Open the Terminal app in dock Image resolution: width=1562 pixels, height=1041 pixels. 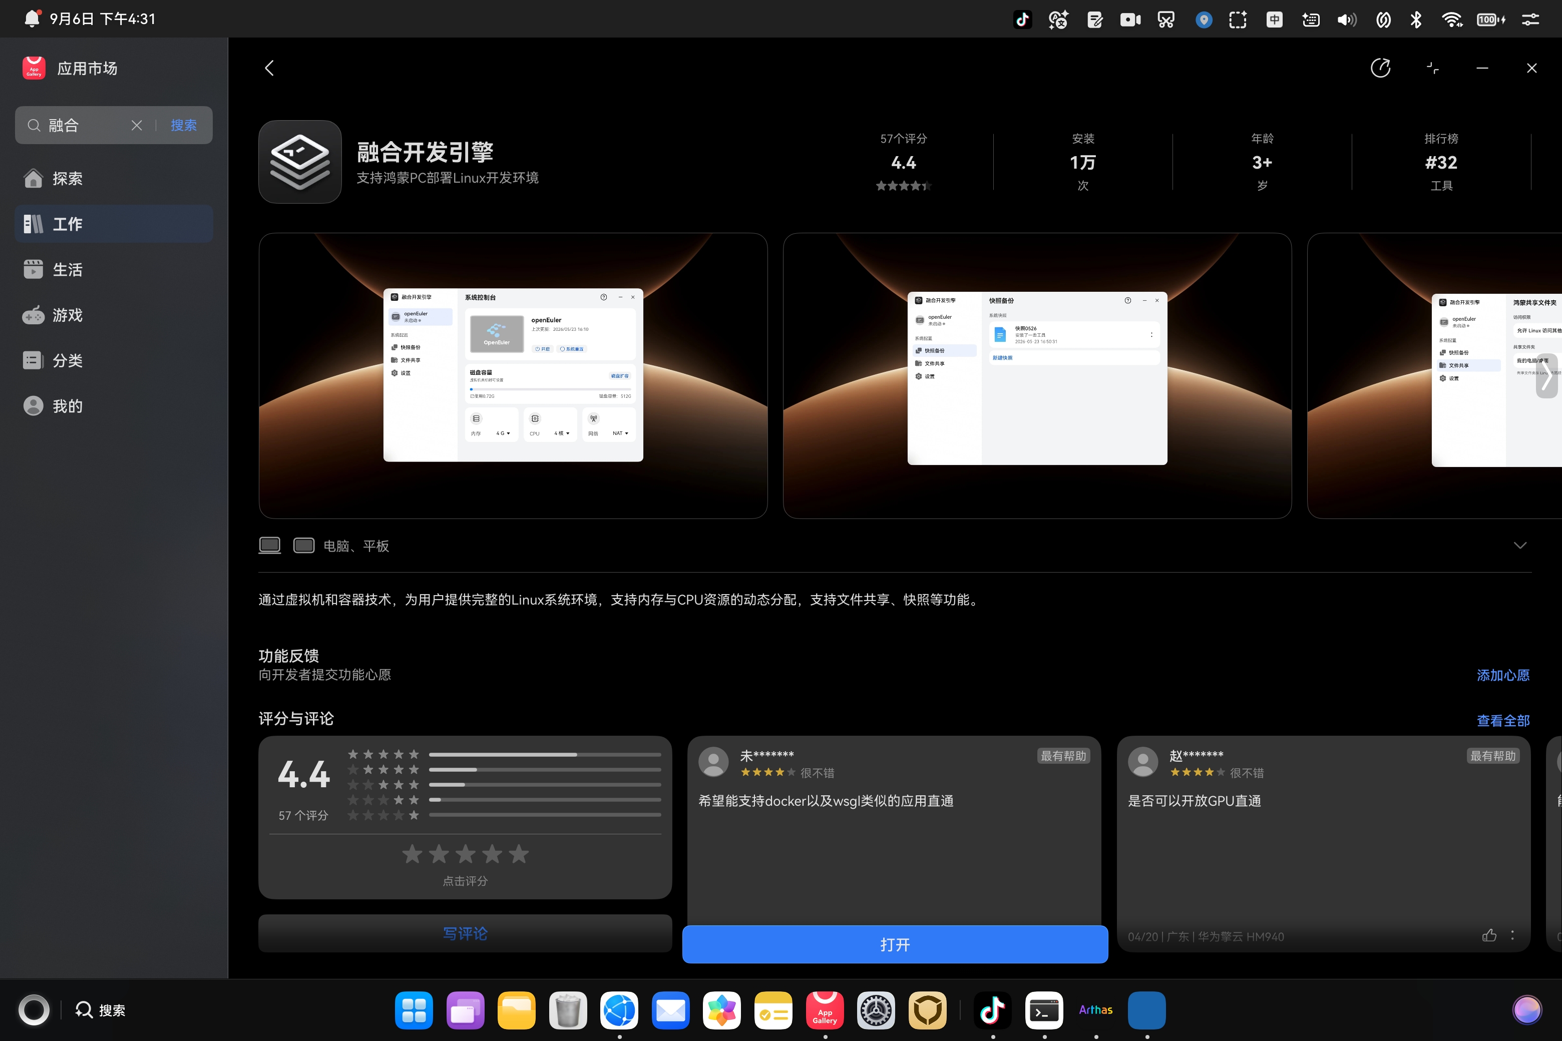tap(1044, 1010)
